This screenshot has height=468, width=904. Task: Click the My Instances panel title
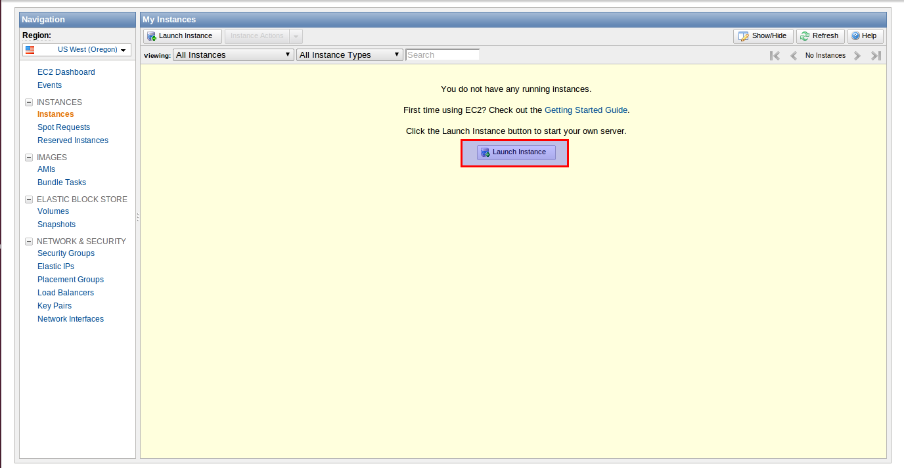(169, 20)
